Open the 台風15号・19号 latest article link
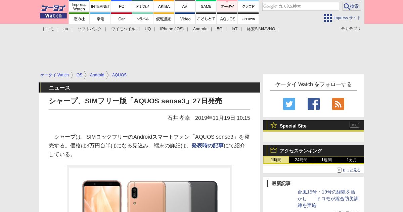Screen dimensions: 403x212 [328, 199]
